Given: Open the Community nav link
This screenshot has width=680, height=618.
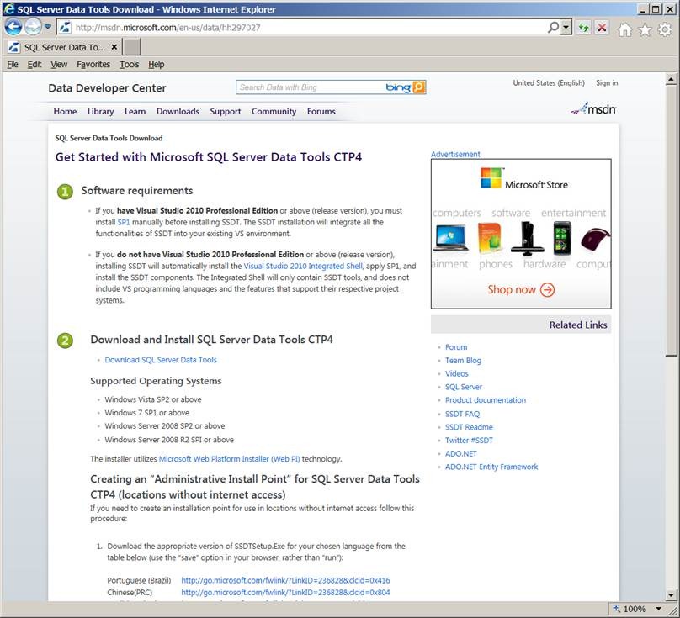Looking at the screenshot, I should tap(274, 111).
